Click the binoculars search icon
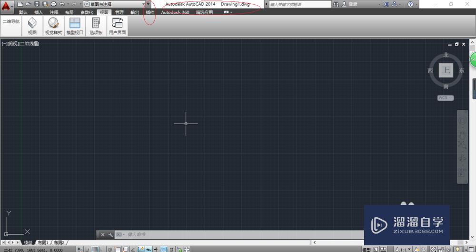The height and width of the screenshot is (252, 476). [x=336, y=4]
